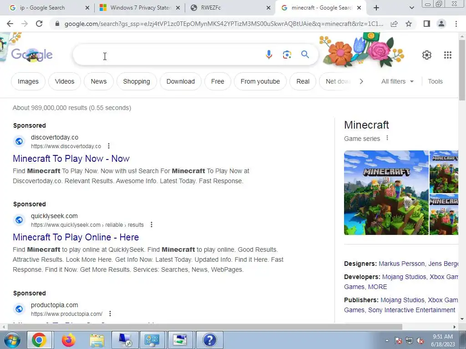This screenshot has width=466, height=349.
Task: Open options for discovertoday.co ad
Action: (109, 146)
